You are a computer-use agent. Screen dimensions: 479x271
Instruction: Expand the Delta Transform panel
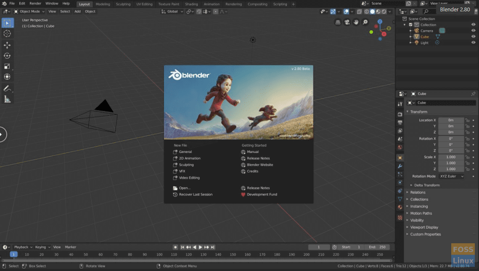(x=426, y=185)
